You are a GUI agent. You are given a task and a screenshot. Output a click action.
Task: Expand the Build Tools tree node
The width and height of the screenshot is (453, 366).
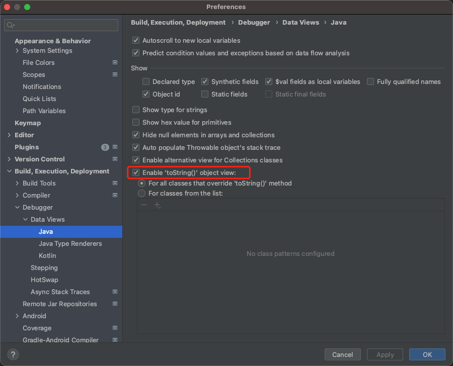(18, 184)
